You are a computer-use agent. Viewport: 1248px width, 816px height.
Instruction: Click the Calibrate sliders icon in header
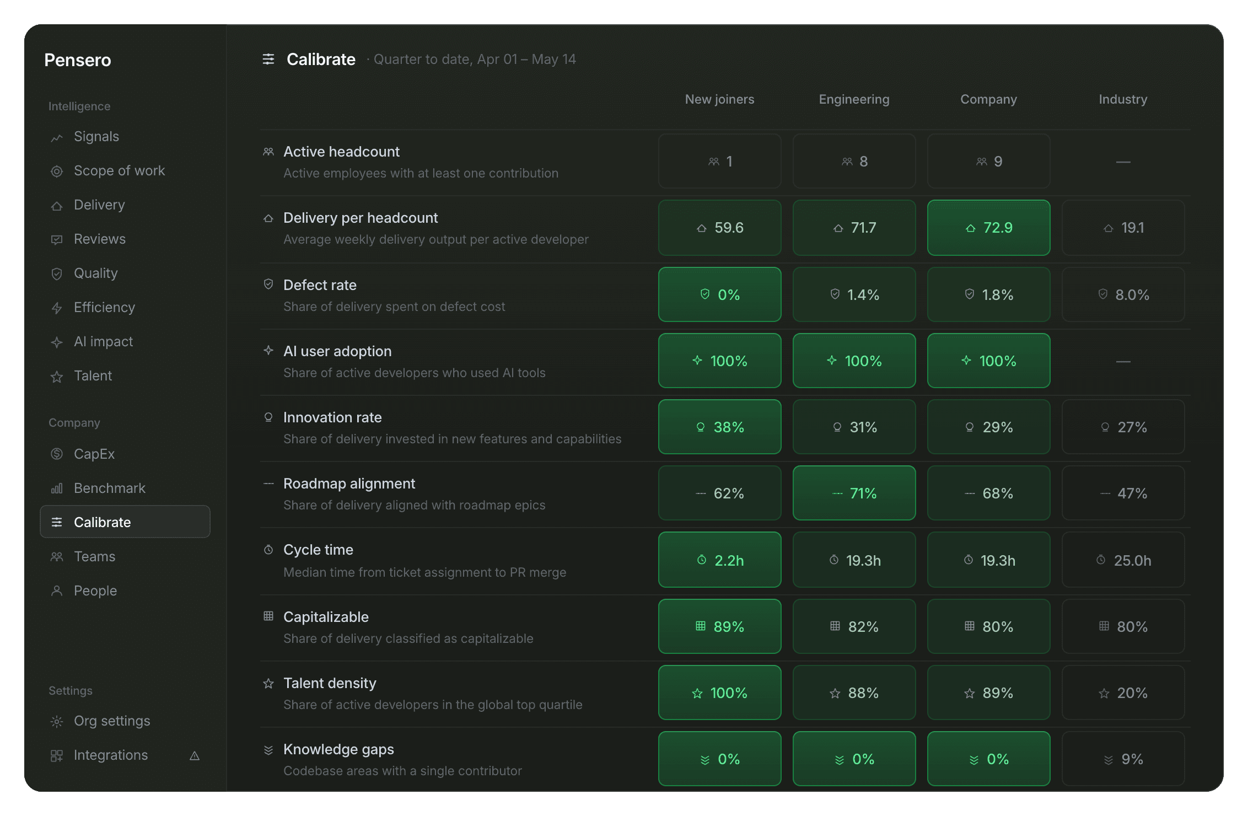268,59
